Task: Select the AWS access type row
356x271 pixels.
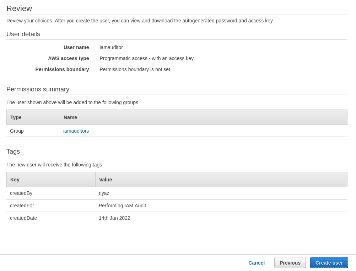Action: (x=146, y=58)
